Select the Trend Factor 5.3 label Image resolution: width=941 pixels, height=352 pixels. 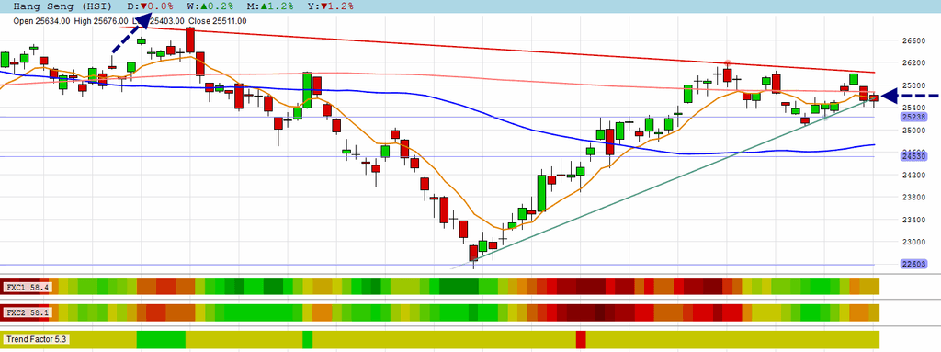coord(36,339)
